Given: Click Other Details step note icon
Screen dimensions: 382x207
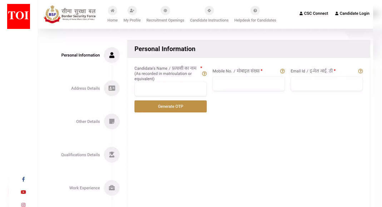Looking at the screenshot, I should (112, 121).
